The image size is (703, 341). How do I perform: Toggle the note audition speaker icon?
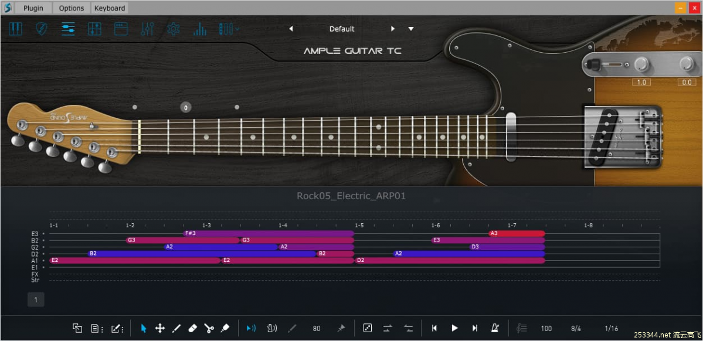click(251, 329)
